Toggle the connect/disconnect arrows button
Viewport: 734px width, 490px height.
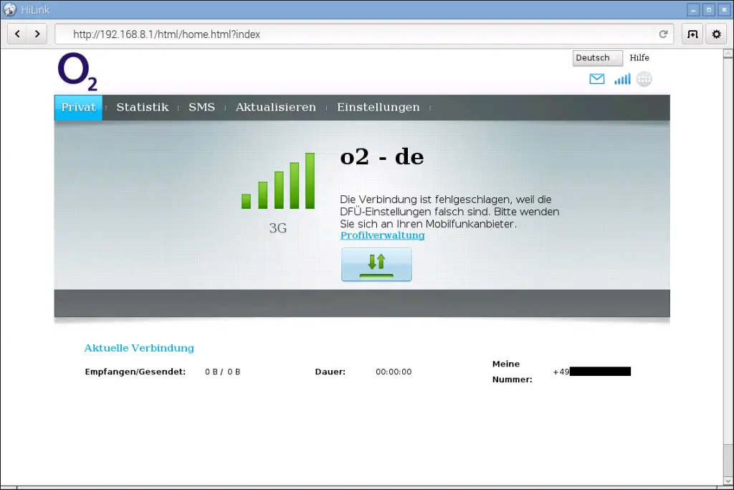376,265
